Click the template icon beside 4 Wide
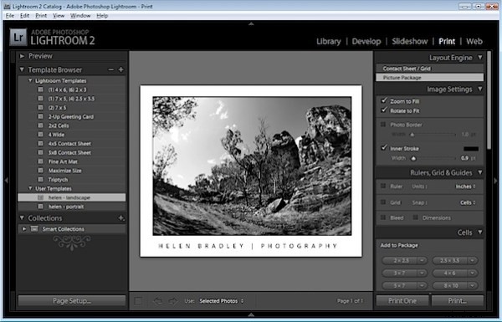Screen dimensions: 502x322 tap(40, 135)
